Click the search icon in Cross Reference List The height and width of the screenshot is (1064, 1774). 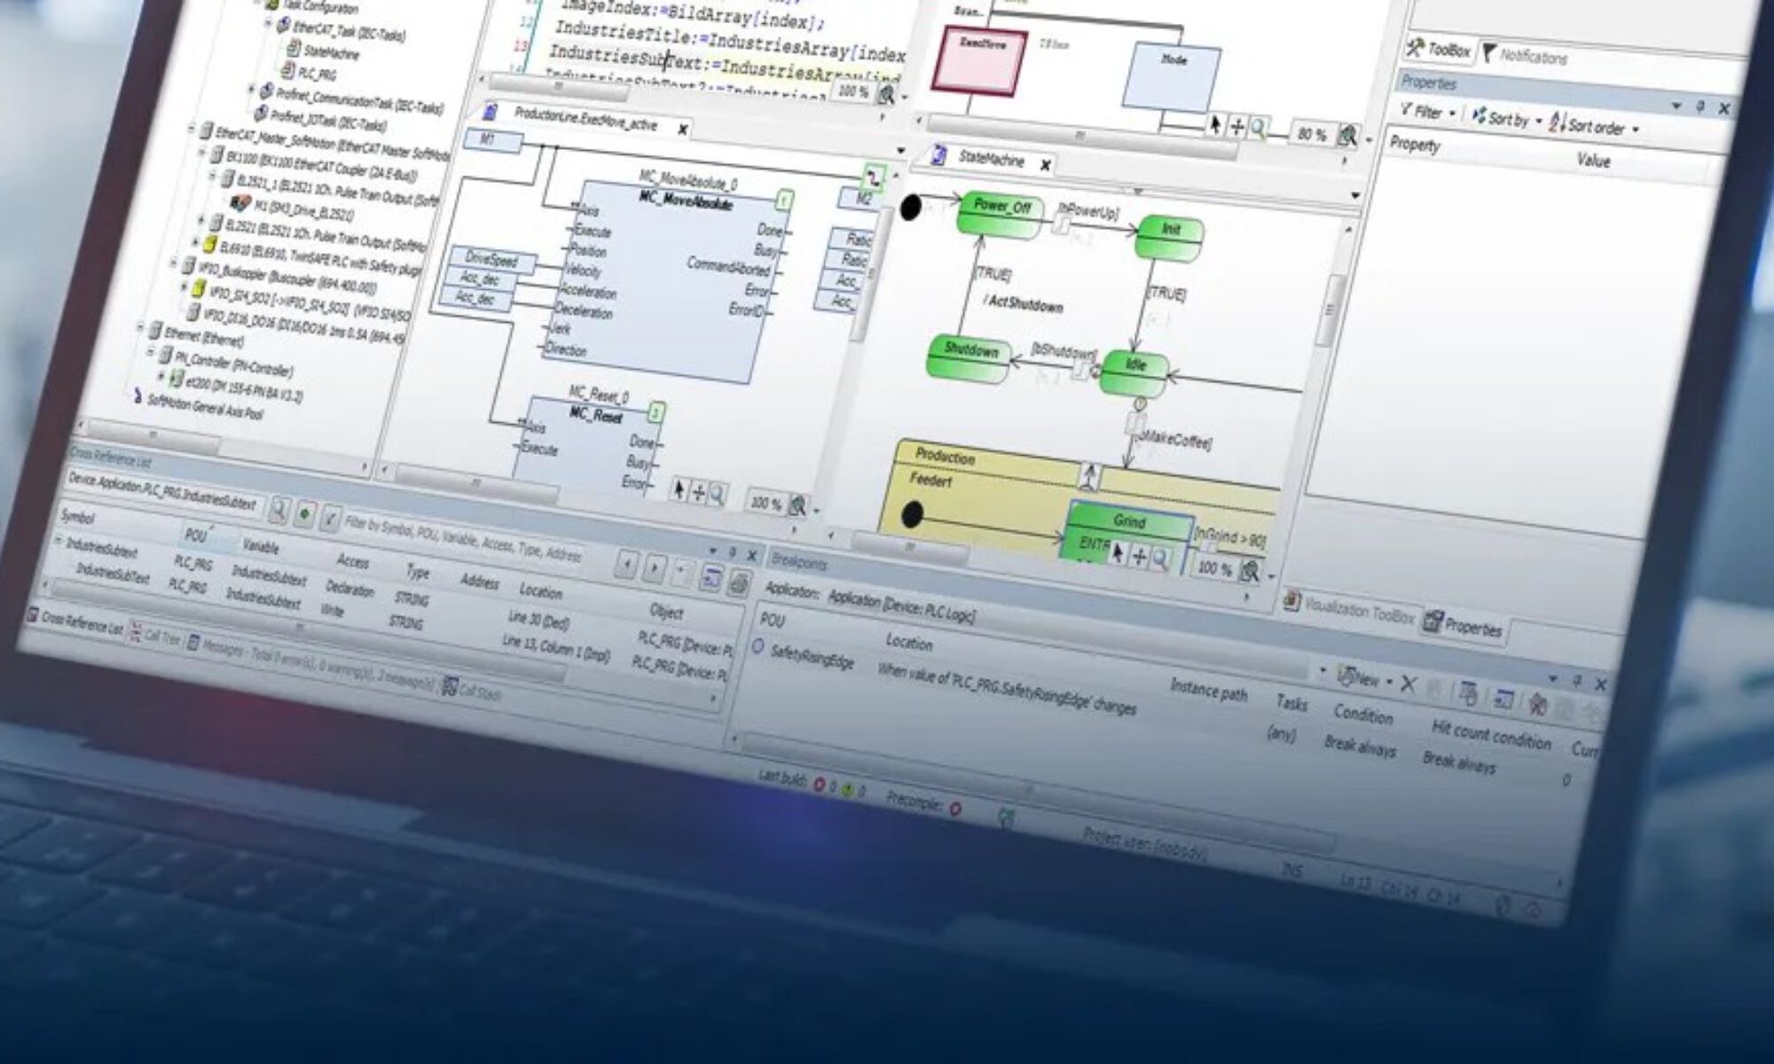pos(279,510)
